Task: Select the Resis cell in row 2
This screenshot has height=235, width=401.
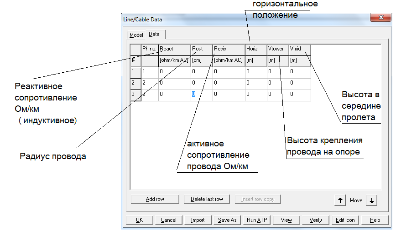Action: 229,84
